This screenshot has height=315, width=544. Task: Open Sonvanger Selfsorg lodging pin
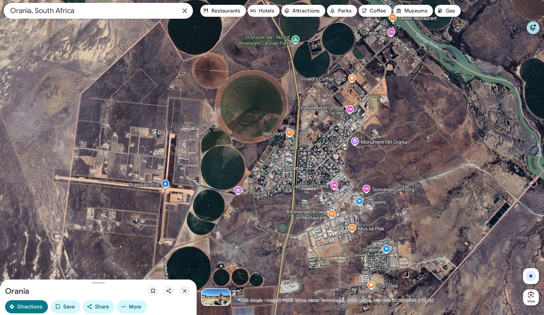click(x=366, y=188)
